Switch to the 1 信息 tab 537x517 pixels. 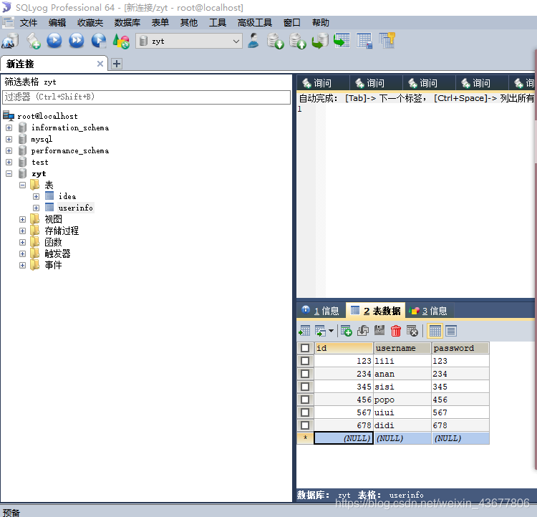(x=321, y=311)
